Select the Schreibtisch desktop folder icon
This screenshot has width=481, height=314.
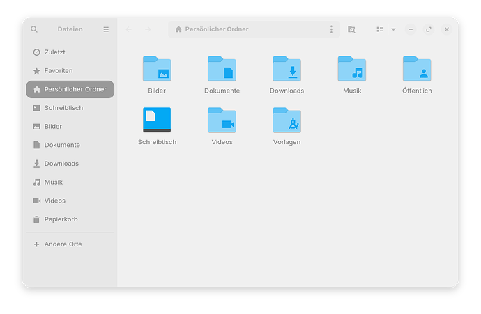[x=157, y=120]
